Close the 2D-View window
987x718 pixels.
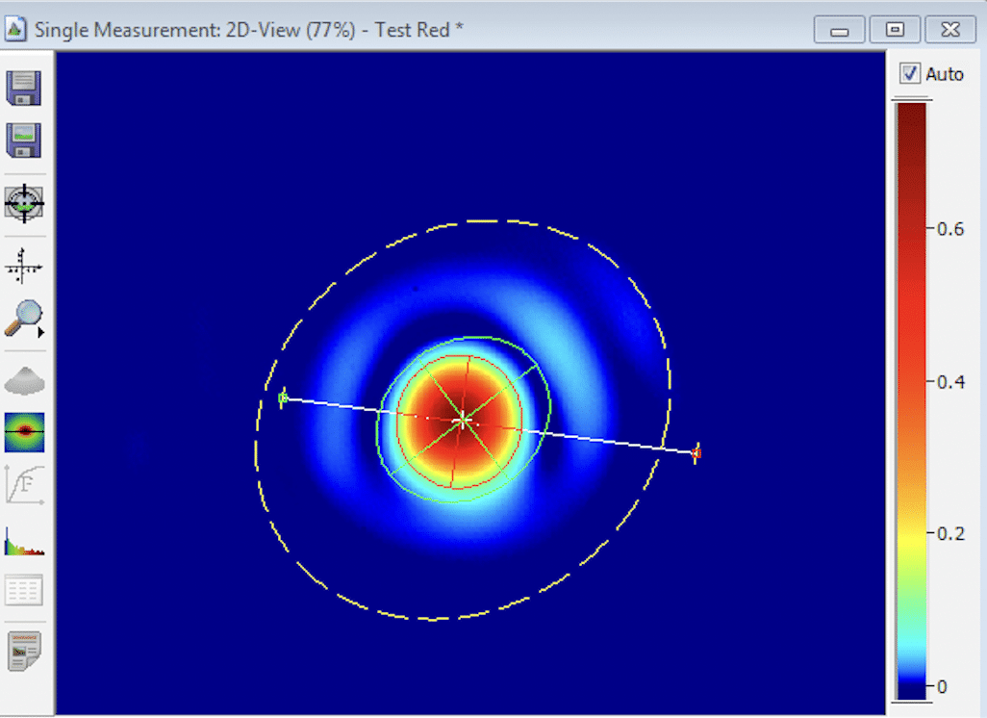[x=949, y=30]
